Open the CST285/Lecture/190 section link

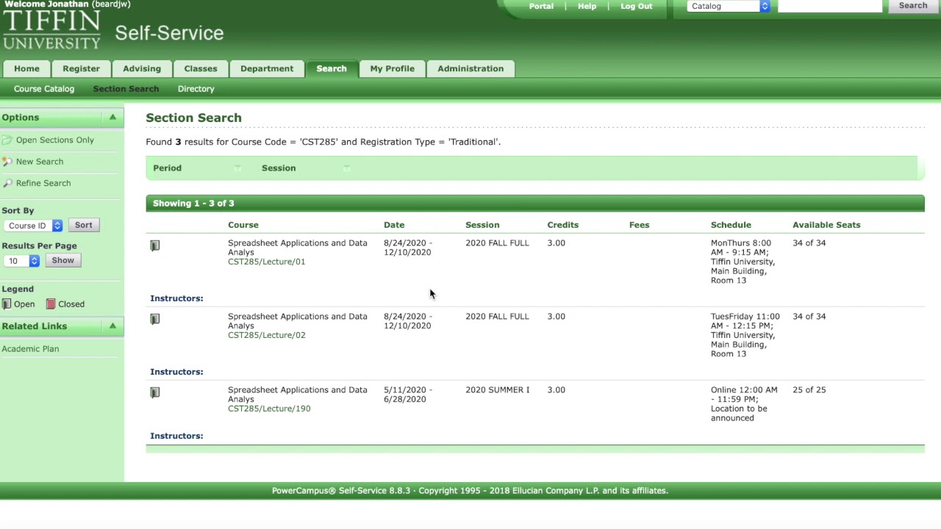coord(269,409)
